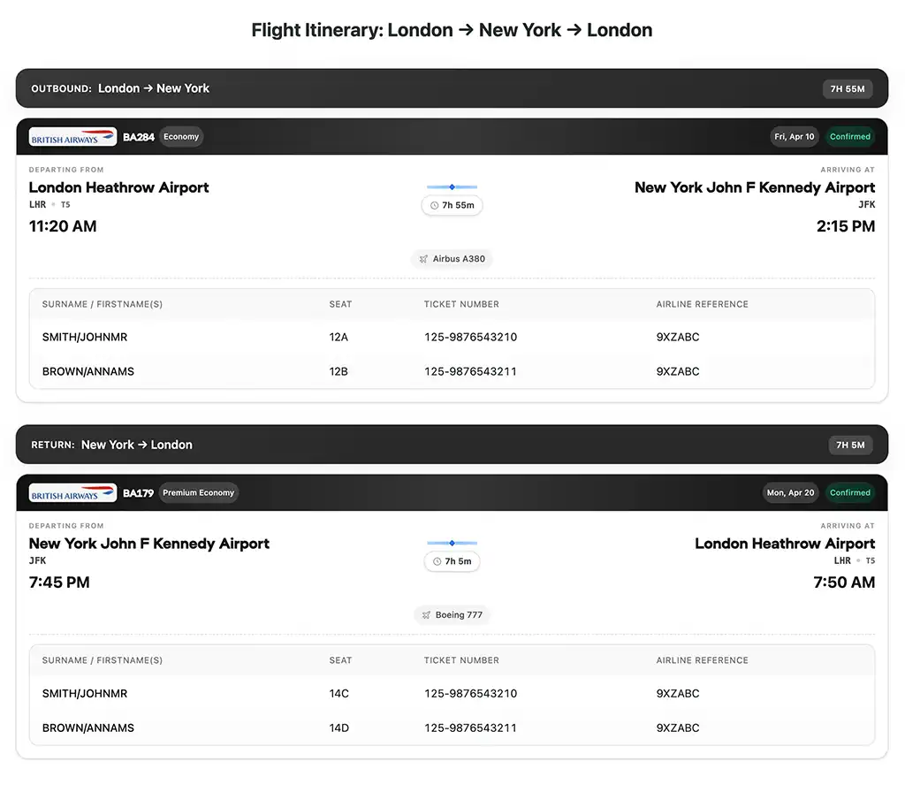Select the Economy class badge on BA284
This screenshot has height=792, width=905.
pos(181,137)
